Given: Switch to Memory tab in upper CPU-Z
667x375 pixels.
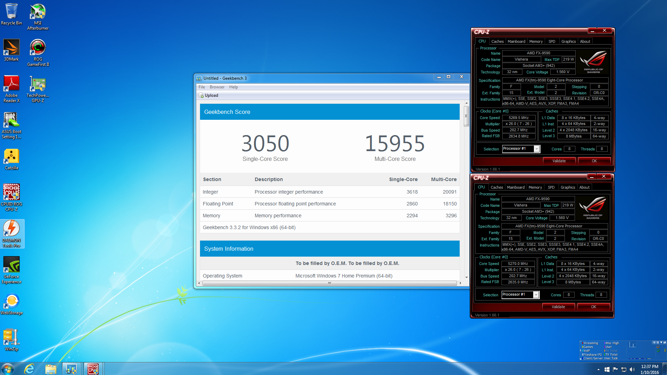Looking at the screenshot, I should click(536, 41).
